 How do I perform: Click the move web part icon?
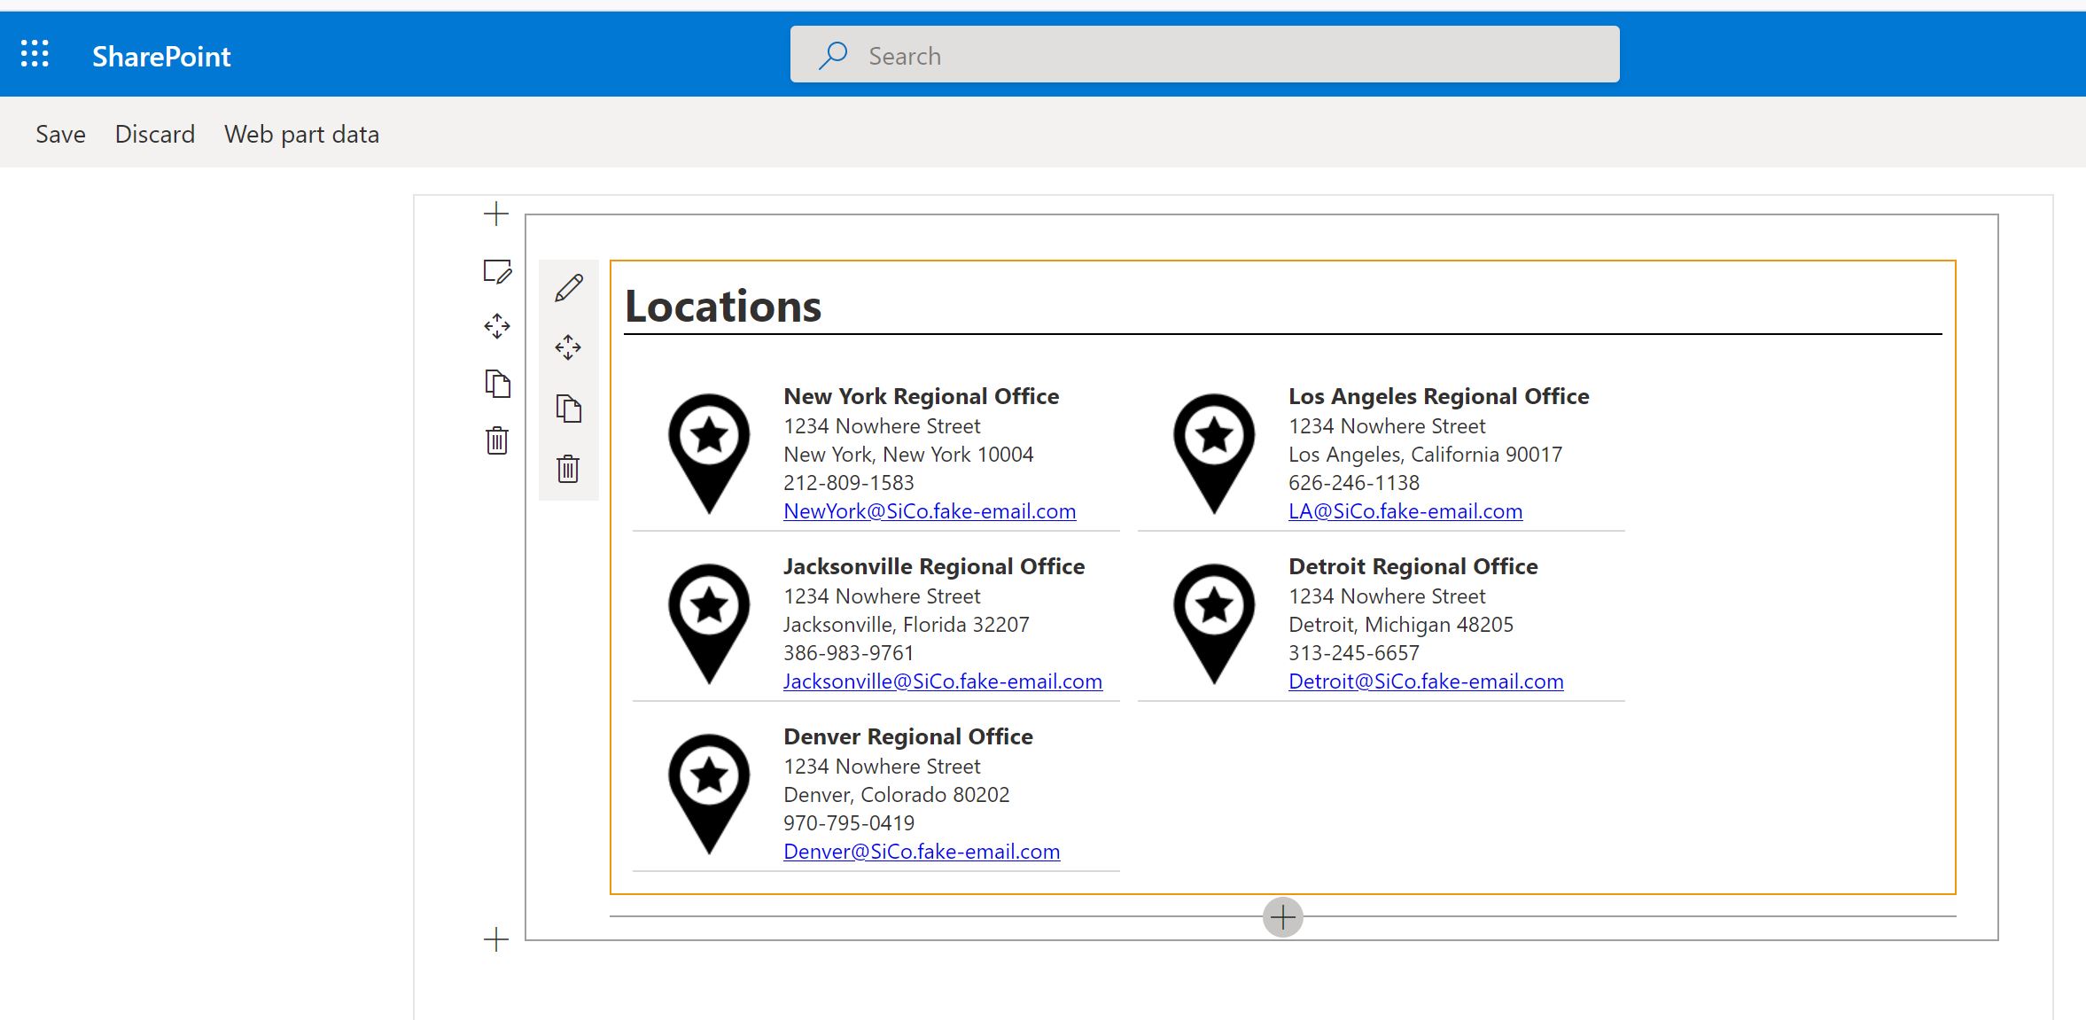point(568,346)
